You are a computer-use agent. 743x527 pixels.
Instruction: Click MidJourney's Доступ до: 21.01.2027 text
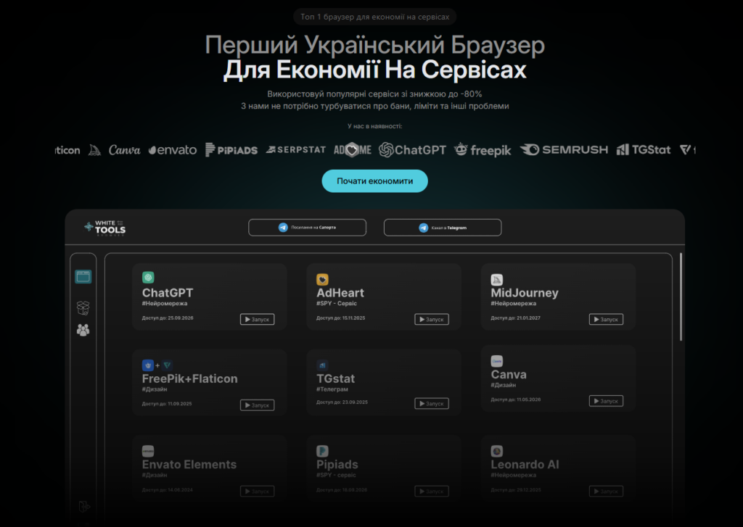pos(516,318)
